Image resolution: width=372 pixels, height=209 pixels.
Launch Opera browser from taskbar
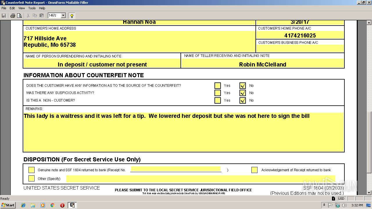pyautogui.click(x=62, y=205)
